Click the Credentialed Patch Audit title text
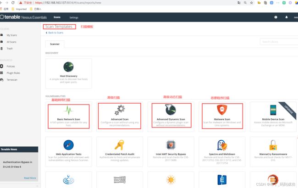The image size is (298, 188). coord(120,154)
